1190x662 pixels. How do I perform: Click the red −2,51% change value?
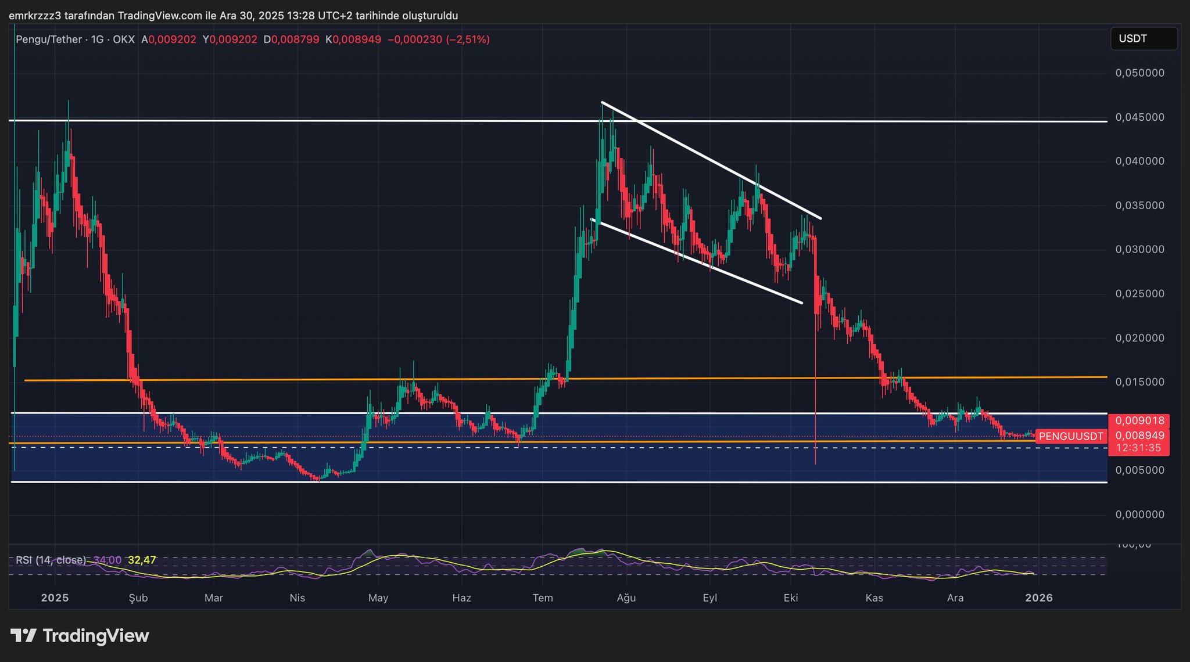[x=467, y=39]
